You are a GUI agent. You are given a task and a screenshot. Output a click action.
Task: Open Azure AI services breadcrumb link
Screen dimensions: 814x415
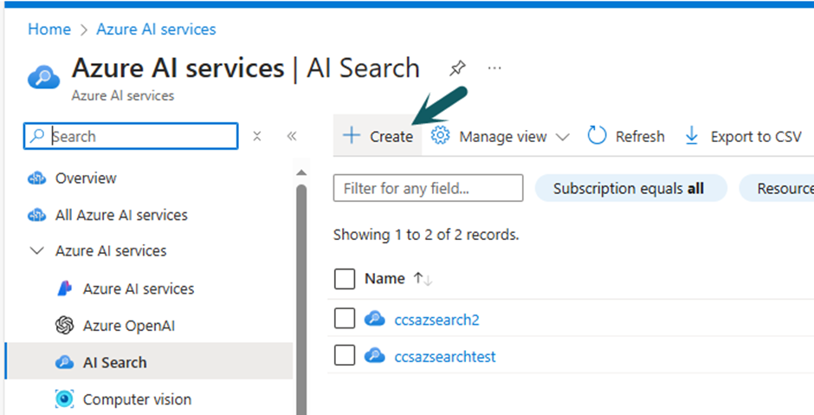(156, 29)
